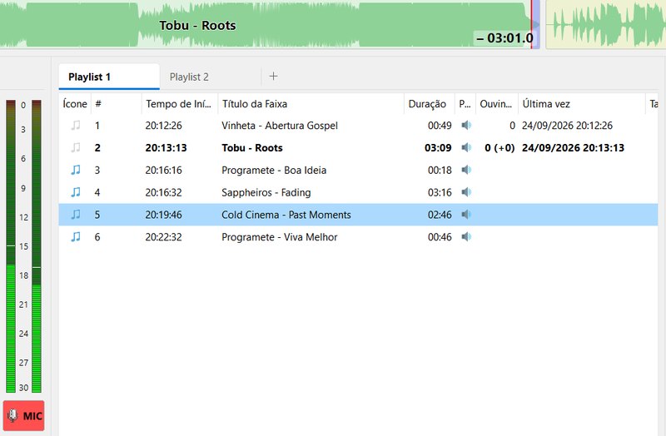The width and height of the screenshot is (666, 436).
Task: Click start time 20:16:16
Action: pos(163,171)
